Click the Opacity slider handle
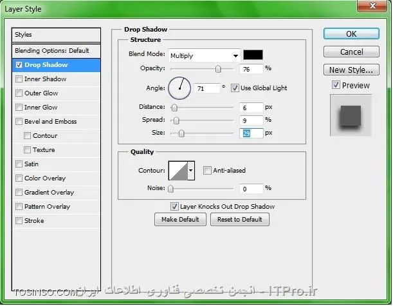393x306 pixels. pyautogui.click(x=218, y=69)
